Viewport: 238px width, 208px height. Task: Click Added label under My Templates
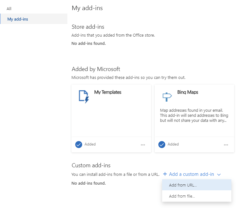tap(90, 144)
